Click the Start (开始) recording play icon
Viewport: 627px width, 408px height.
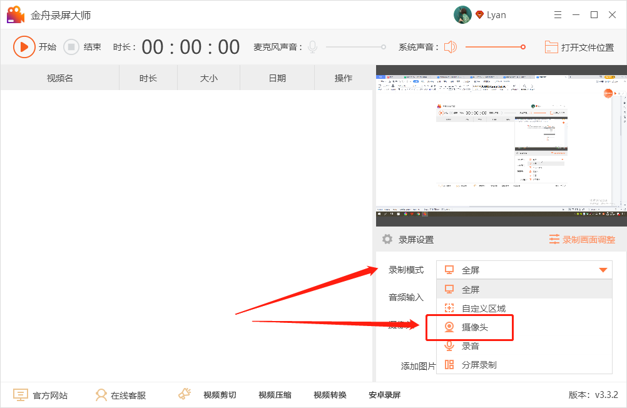pos(25,47)
